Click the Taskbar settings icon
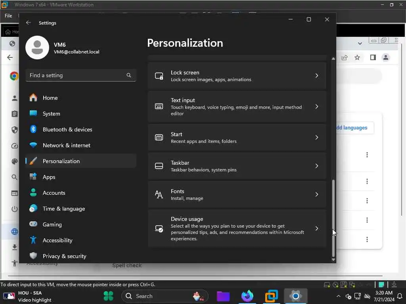 159,166
